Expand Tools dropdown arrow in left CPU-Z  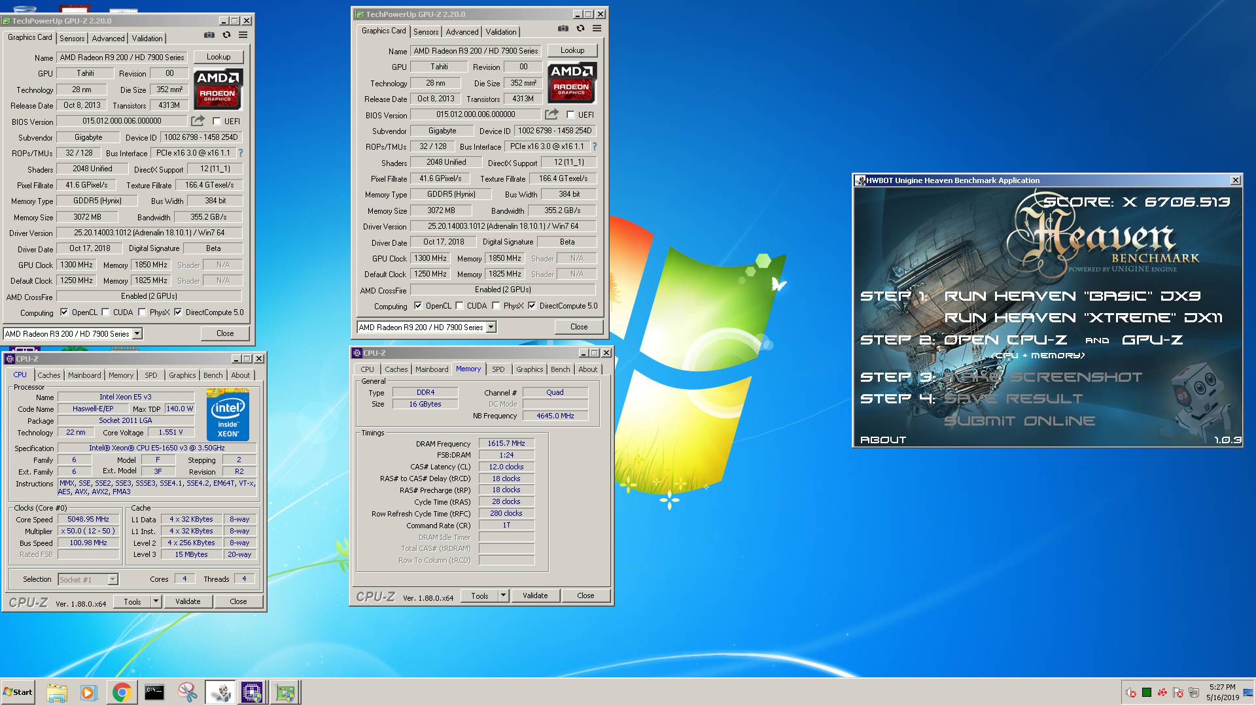156,601
